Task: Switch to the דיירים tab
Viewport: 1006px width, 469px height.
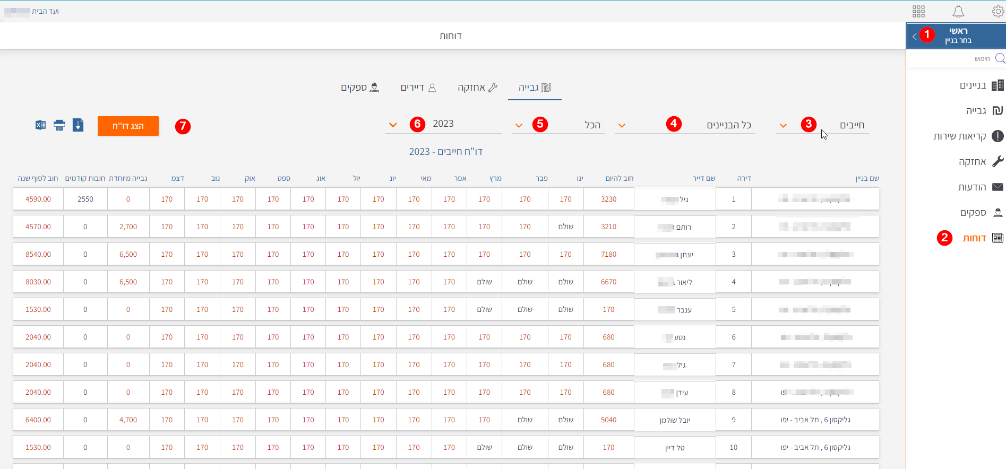Action: tap(418, 88)
